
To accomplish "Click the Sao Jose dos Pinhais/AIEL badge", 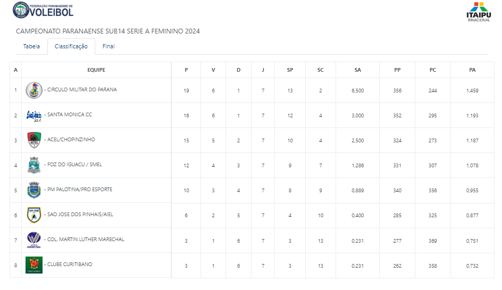I will [34, 215].
